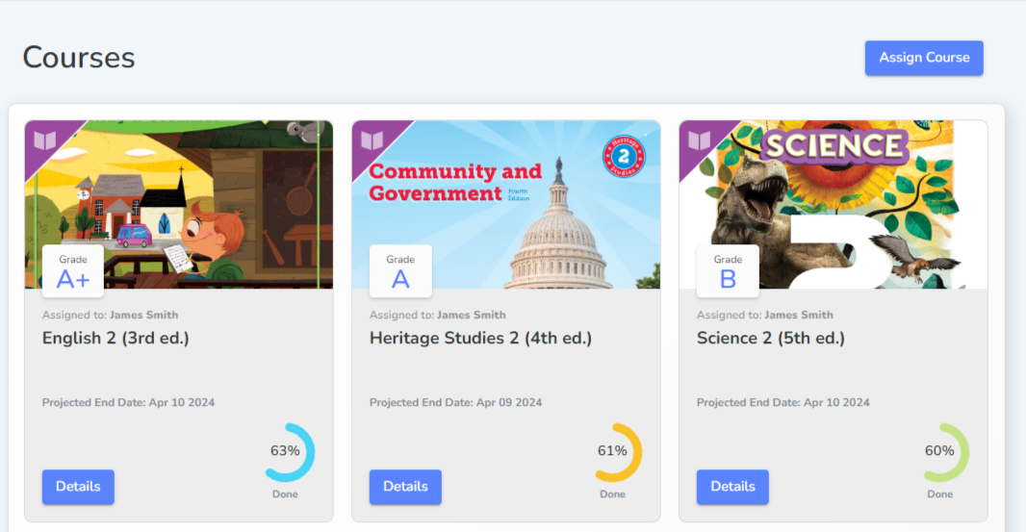This screenshot has width=1026, height=532.
Task: Click the Science dinosaur cover image
Action: tap(833, 204)
